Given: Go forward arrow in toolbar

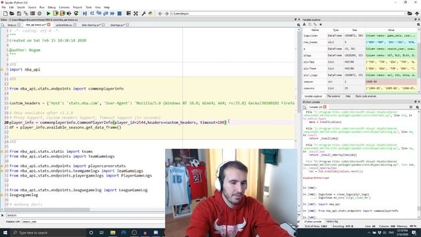Looking at the screenshot, I should point(166,13).
